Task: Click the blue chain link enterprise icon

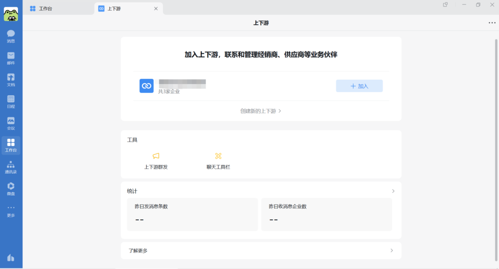Action: coord(146,86)
